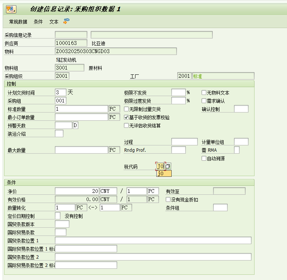This screenshot has height=280, width=287.
Task: Click the 计划交货时间 input field
Action: 60,92
